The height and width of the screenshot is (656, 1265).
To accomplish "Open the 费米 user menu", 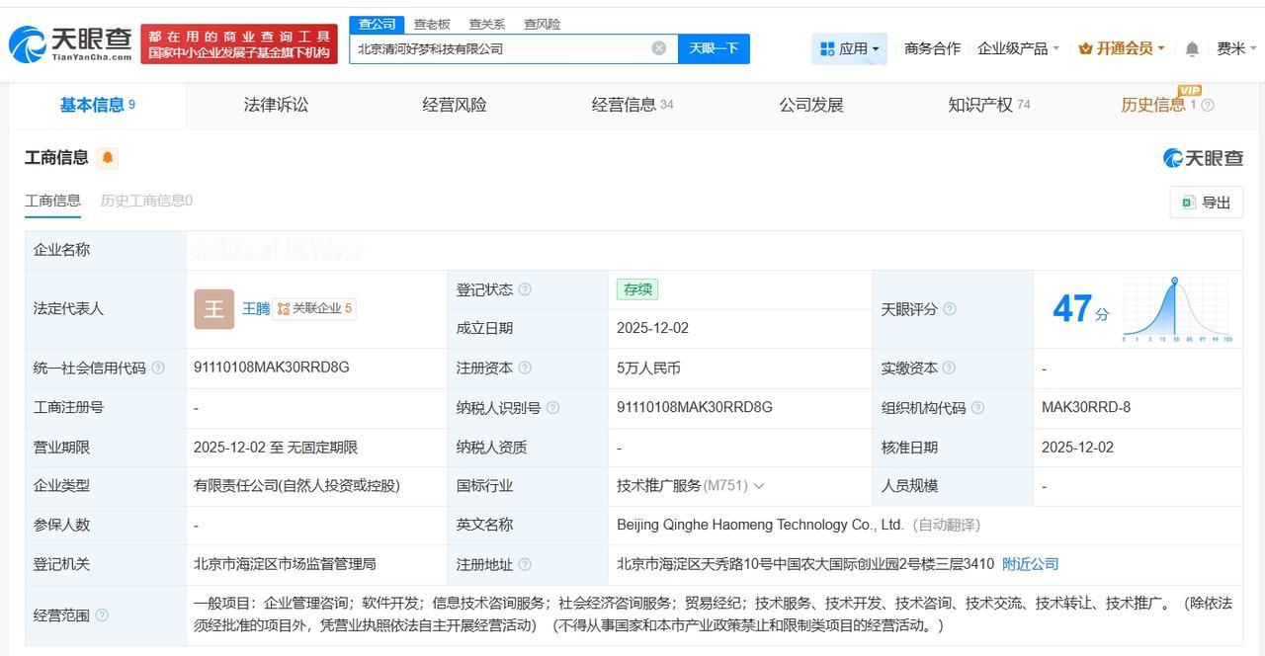I will (x=1236, y=48).
